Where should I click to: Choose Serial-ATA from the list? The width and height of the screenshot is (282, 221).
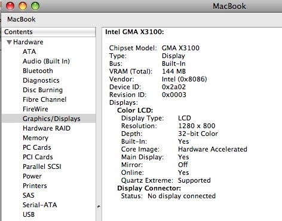(40, 205)
